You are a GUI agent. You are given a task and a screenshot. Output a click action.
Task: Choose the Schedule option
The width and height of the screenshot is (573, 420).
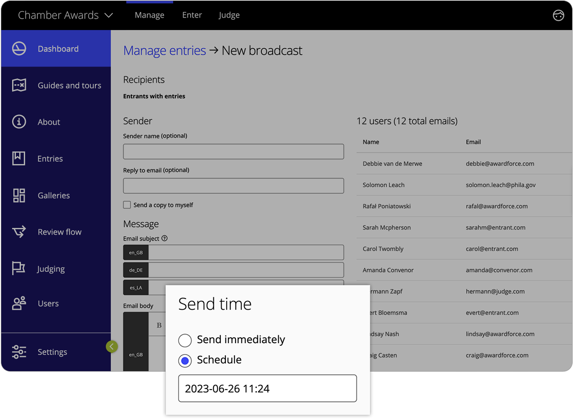click(185, 361)
